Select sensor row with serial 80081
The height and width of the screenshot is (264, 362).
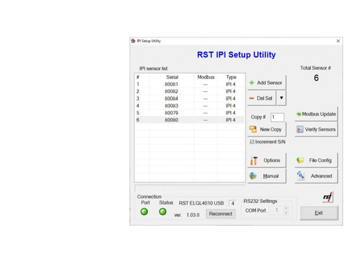pos(190,84)
